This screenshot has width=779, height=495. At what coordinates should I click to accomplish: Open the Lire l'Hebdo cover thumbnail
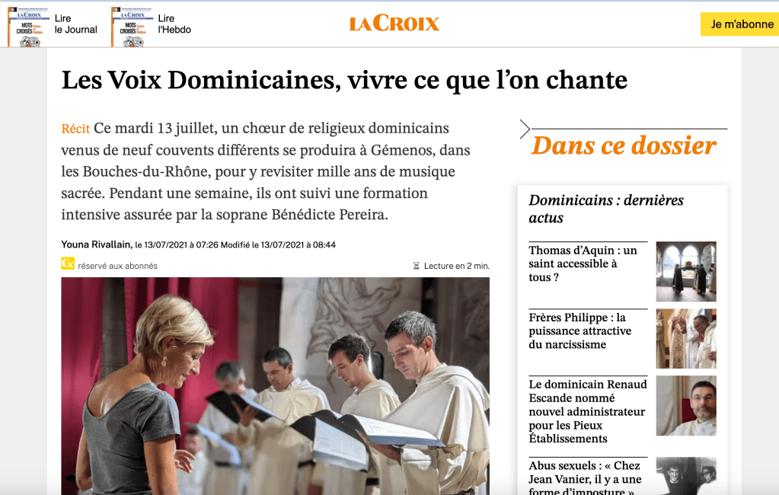(x=132, y=27)
